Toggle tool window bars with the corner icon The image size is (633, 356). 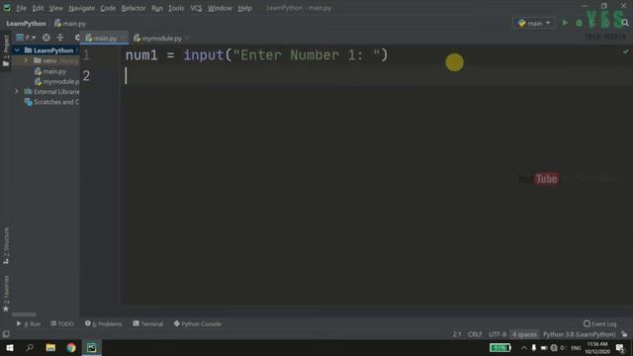coord(6,334)
